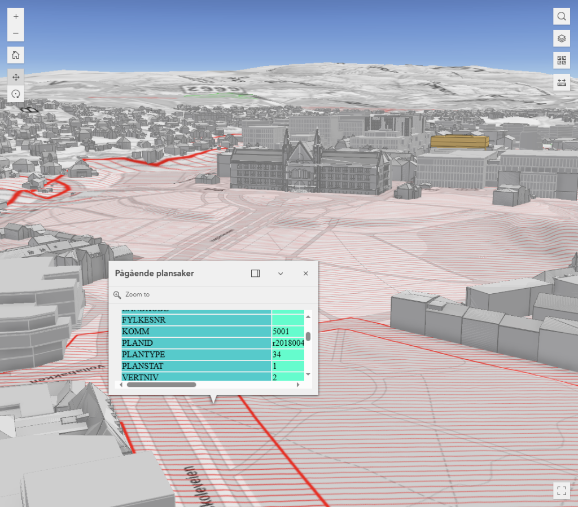578x507 pixels.
Task: Open the search tool
Action: tap(562, 16)
